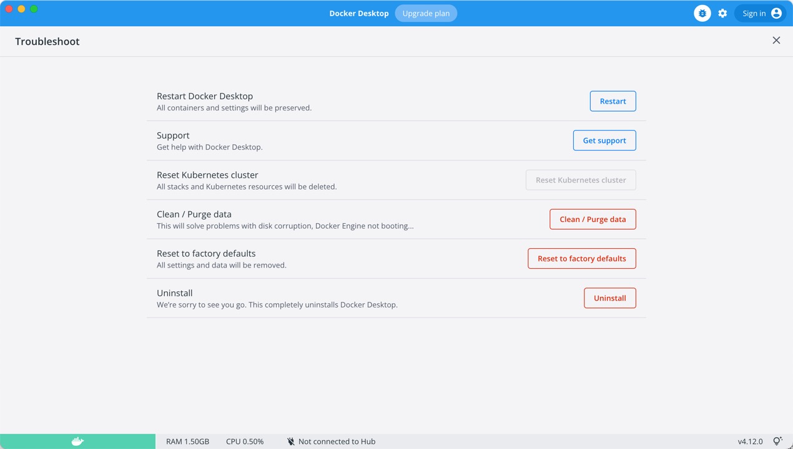Click the Get support button

pyautogui.click(x=604, y=140)
